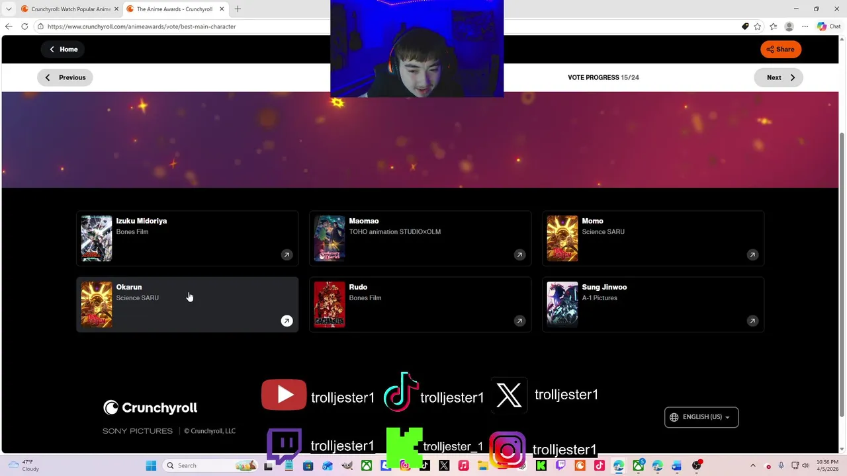847x476 pixels.
Task: Switch to Crunchyroll Watch Popular Anime tab
Action: (x=69, y=9)
